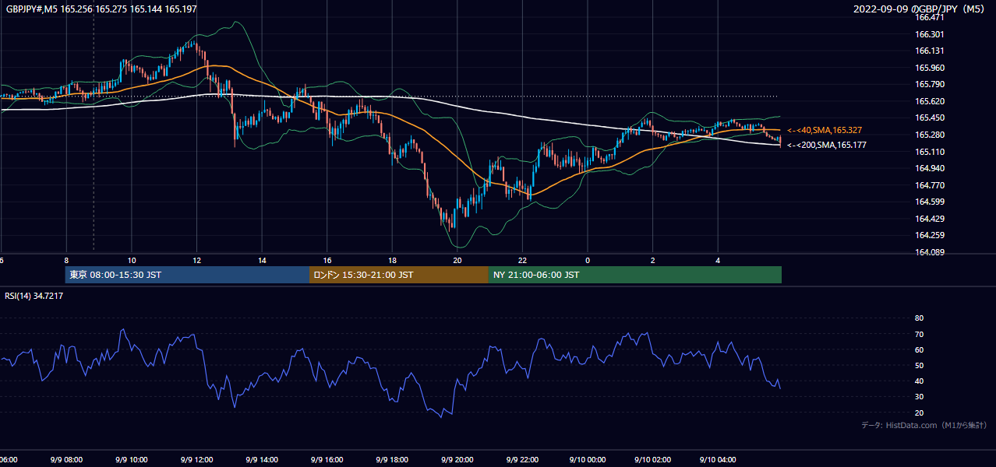This screenshot has height=467, width=996.
Task: Click hour tick 16 under price chart
Action: coord(327,260)
